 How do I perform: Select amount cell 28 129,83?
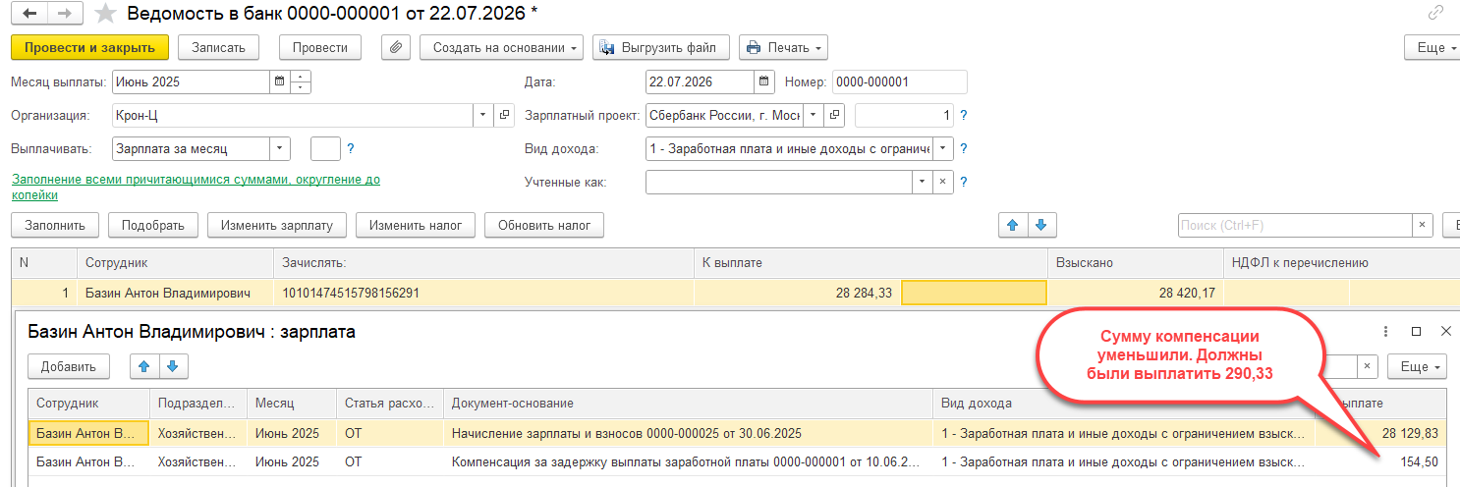(1381, 433)
